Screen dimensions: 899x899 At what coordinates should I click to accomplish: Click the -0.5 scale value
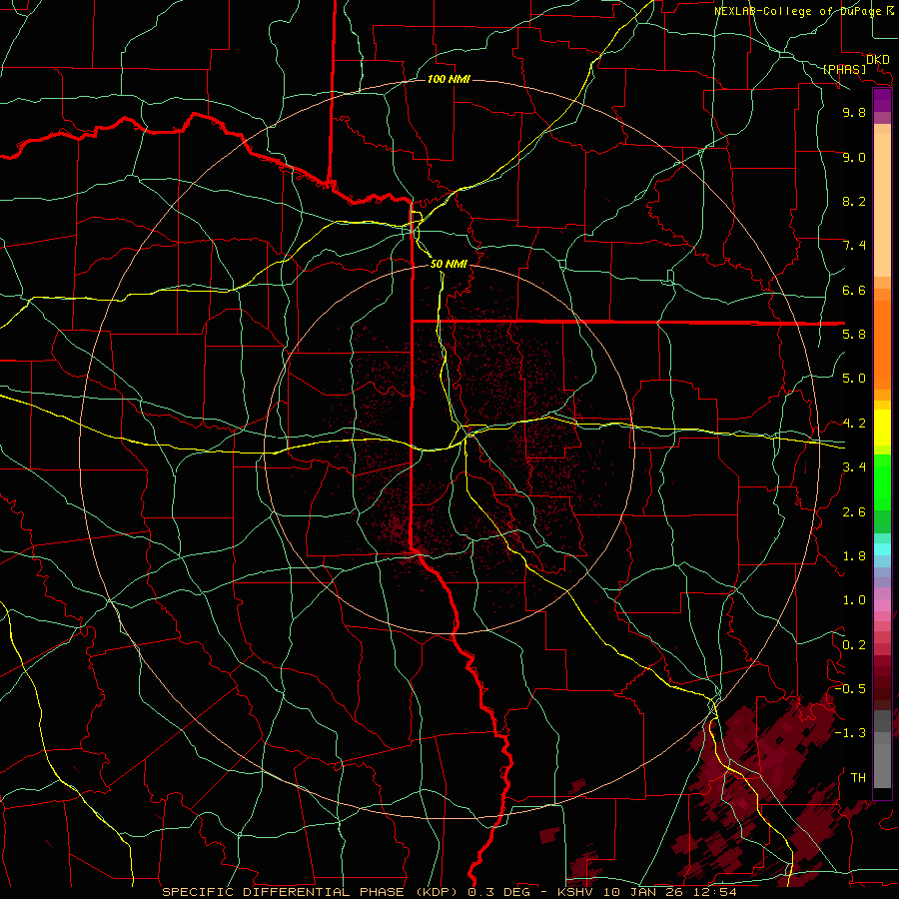[x=850, y=688]
